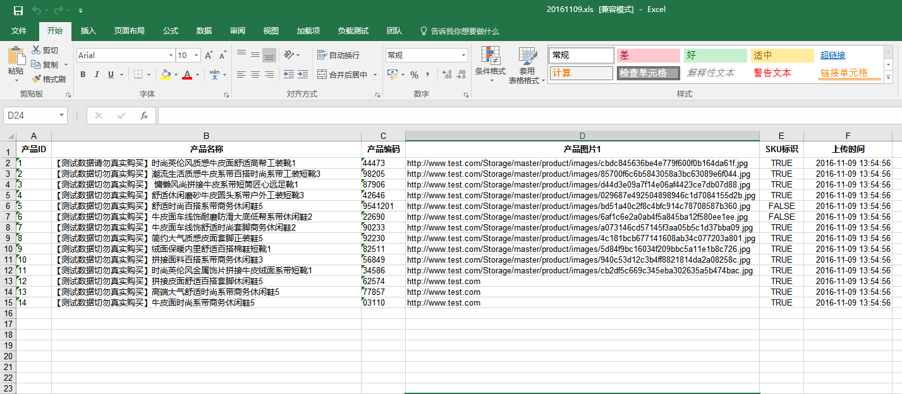This screenshot has height=394, width=902.
Task: Center cell text horizontally
Action: click(255, 75)
